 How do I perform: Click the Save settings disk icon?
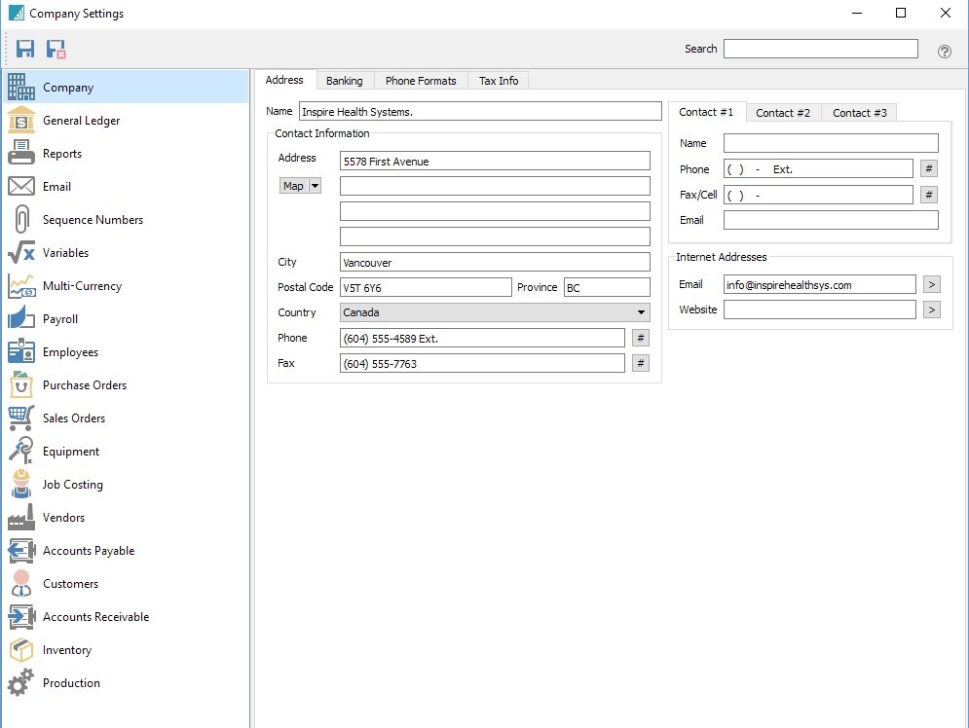[25, 48]
